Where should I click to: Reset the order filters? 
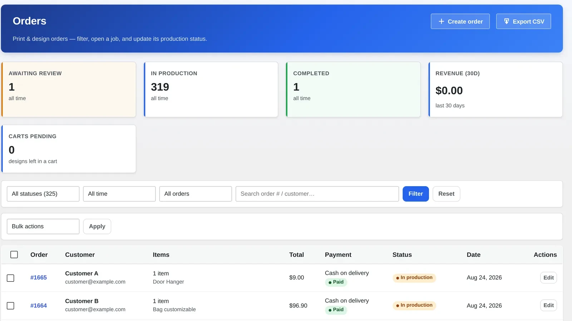point(446,194)
